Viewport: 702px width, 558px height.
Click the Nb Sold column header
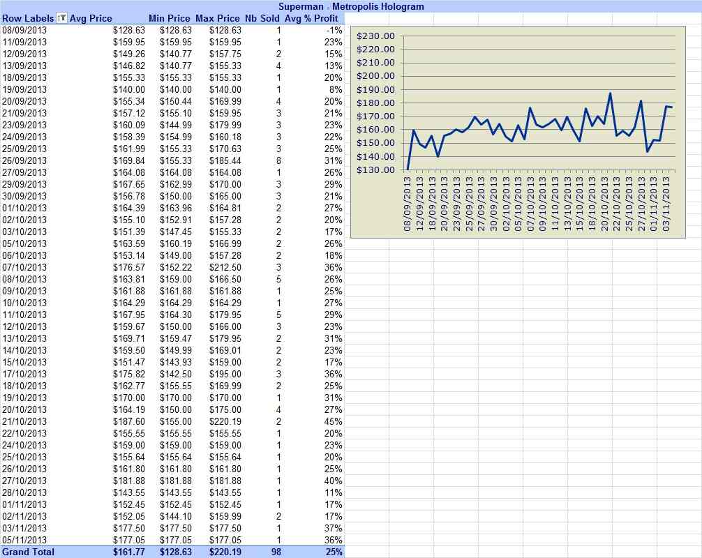[x=262, y=18]
